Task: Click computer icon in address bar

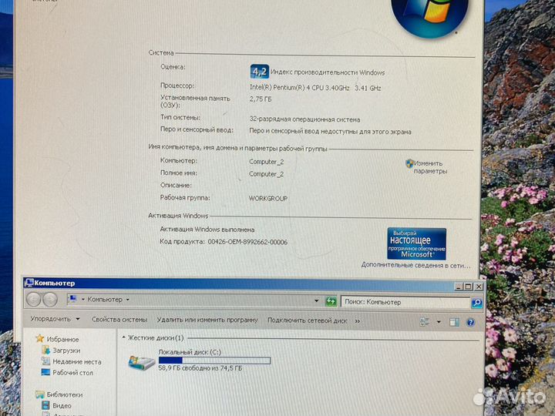Action: click(73, 299)
